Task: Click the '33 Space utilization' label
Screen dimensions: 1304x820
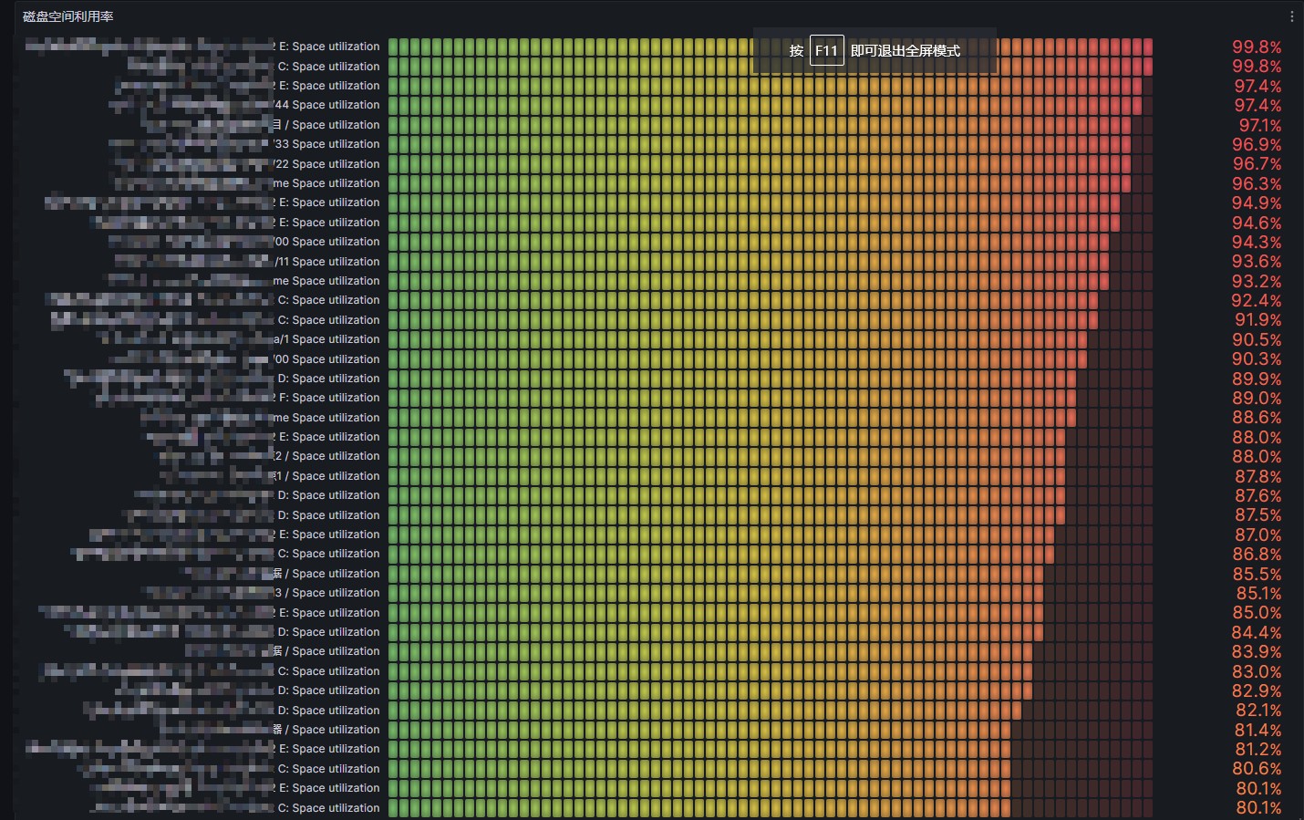Action: (x=327, y=144)
